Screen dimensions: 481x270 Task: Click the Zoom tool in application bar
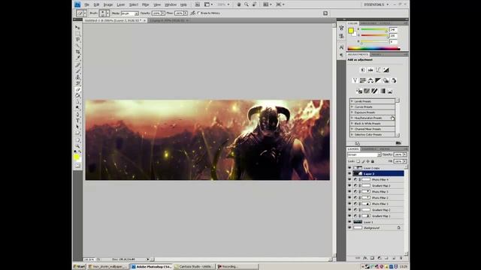(x=247, y=4)
